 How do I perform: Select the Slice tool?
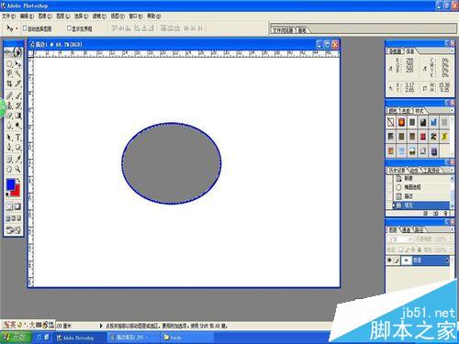(x=18, y=83)
